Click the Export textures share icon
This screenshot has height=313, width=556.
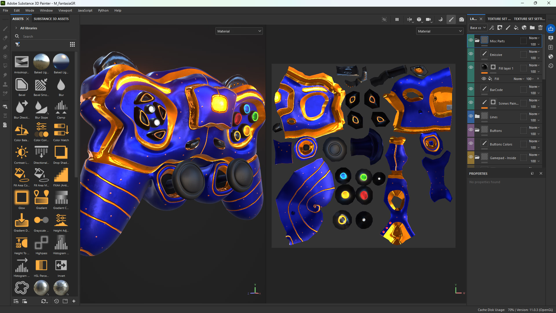click(x=550, y=28)
